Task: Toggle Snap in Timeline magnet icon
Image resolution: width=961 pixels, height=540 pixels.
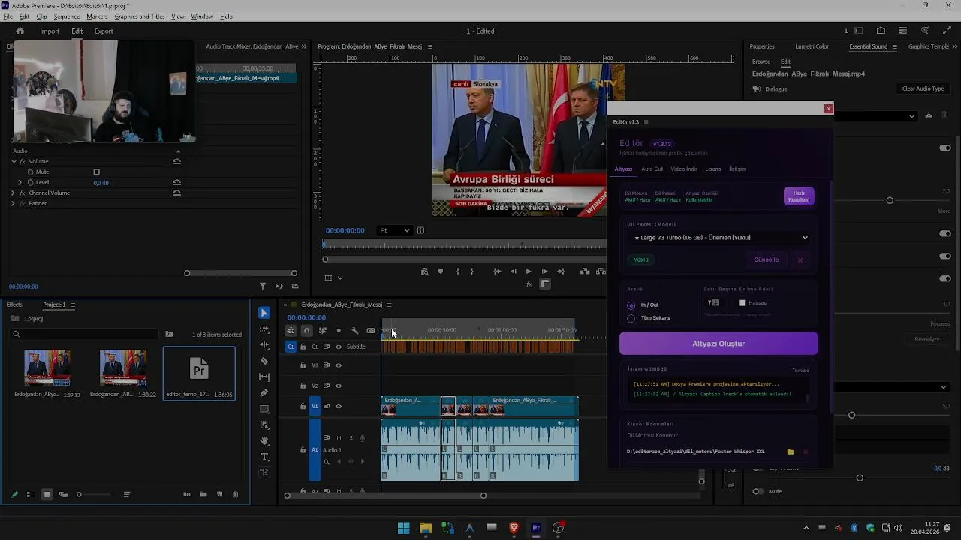Action: (x=306, y=331)
